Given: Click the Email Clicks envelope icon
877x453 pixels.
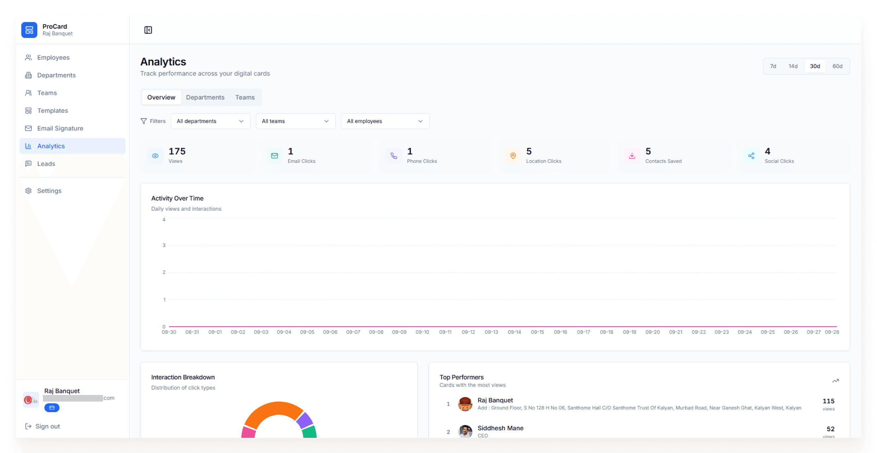Looking at the screenshot, I should pyautogui.click(x=274, y=156).
